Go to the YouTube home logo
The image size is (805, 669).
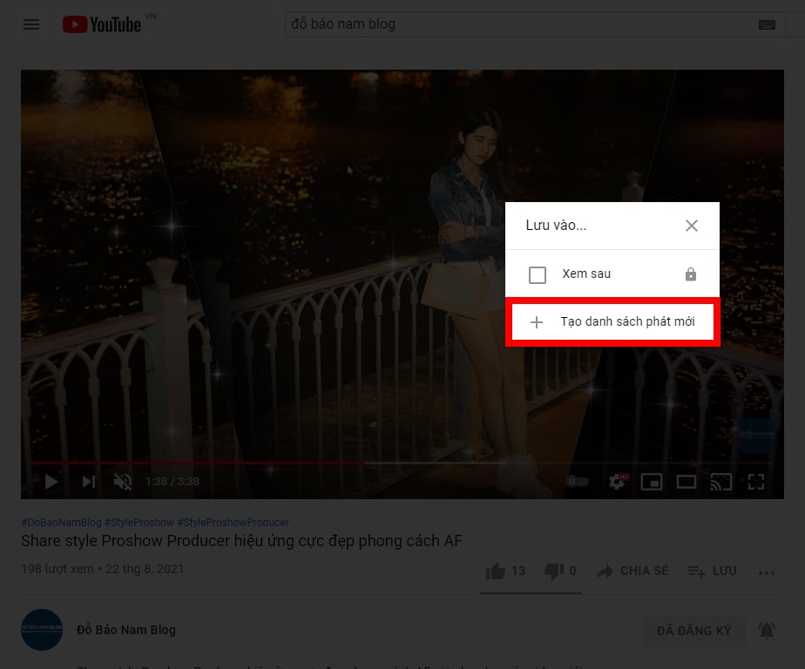point(102,24)
